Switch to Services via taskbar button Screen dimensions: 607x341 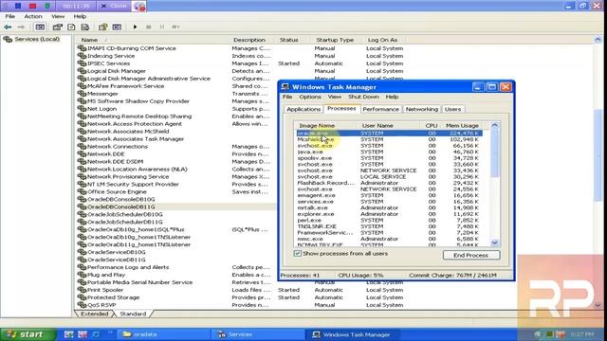pos(258,334)
